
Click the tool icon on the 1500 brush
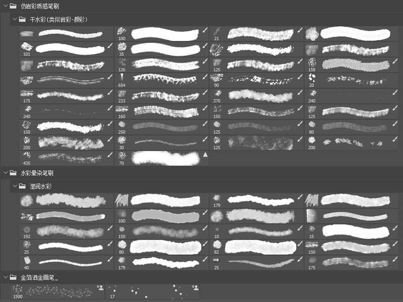pos(99,289)
